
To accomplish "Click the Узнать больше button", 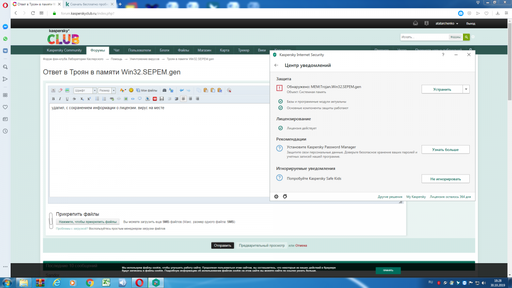I will tap(445, 150).
